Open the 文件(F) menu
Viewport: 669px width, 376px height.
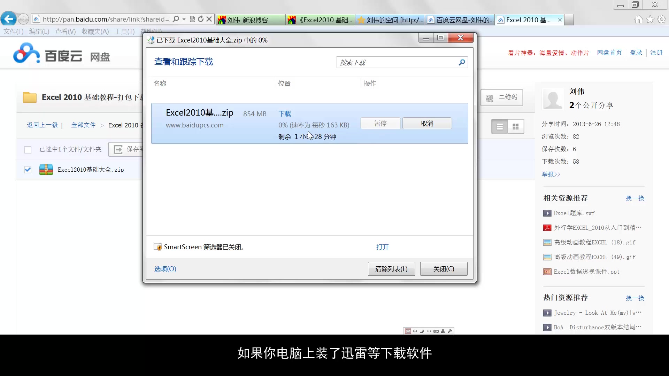(x=14, y=31)
